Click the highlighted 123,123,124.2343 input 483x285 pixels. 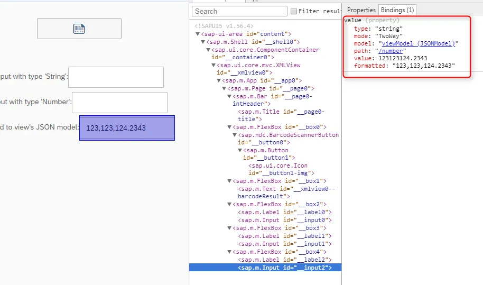(127, 128)
